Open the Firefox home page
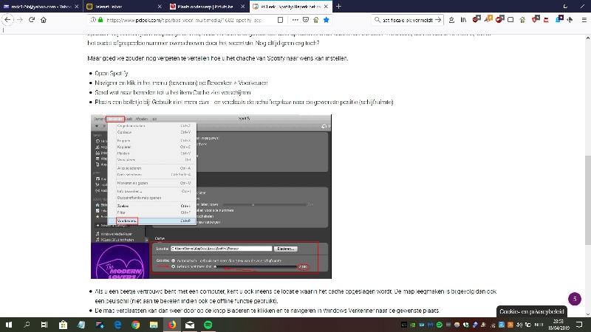Screen dimensions: 591x332 (44, 20)
